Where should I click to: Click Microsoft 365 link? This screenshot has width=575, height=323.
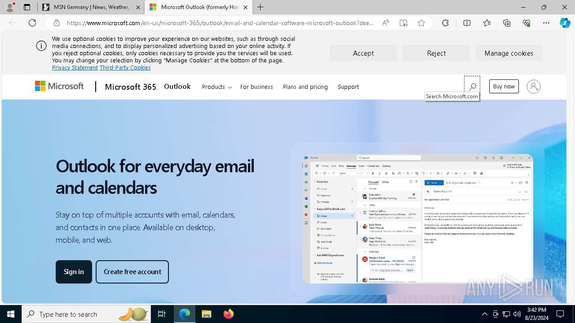(130, 87)
